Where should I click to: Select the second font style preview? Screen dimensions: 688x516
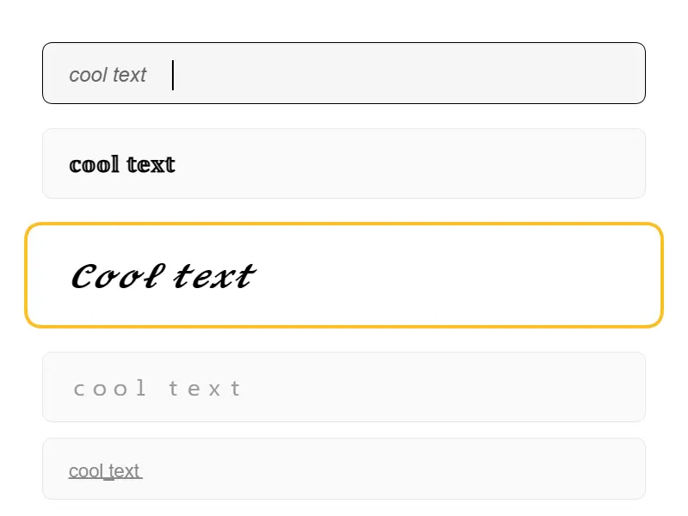[x=344, y=163]
